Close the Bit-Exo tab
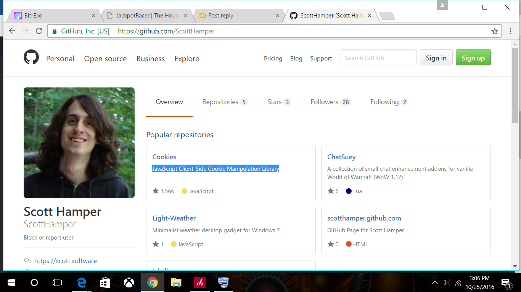 coord(94,16)
